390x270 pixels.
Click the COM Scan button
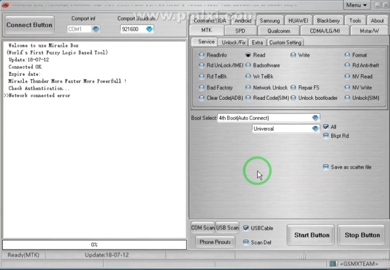(202, 228)
